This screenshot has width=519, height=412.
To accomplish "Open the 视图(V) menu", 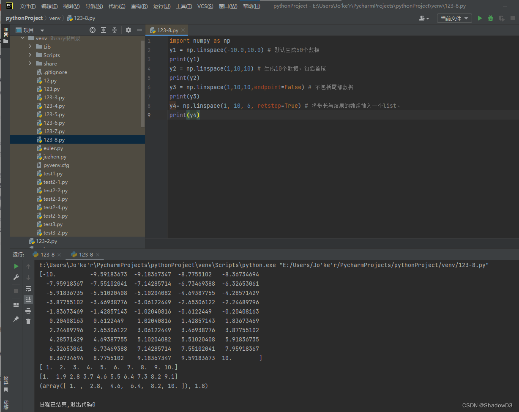I will (71, 6).
